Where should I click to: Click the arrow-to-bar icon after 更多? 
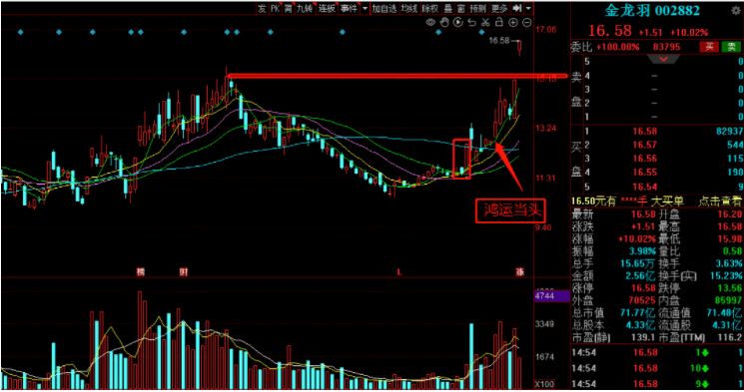(517, 9)
